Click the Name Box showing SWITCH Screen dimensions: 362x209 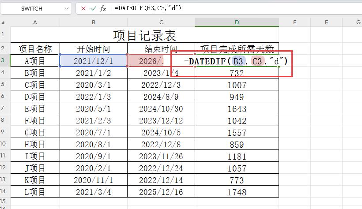pos(32,8)
